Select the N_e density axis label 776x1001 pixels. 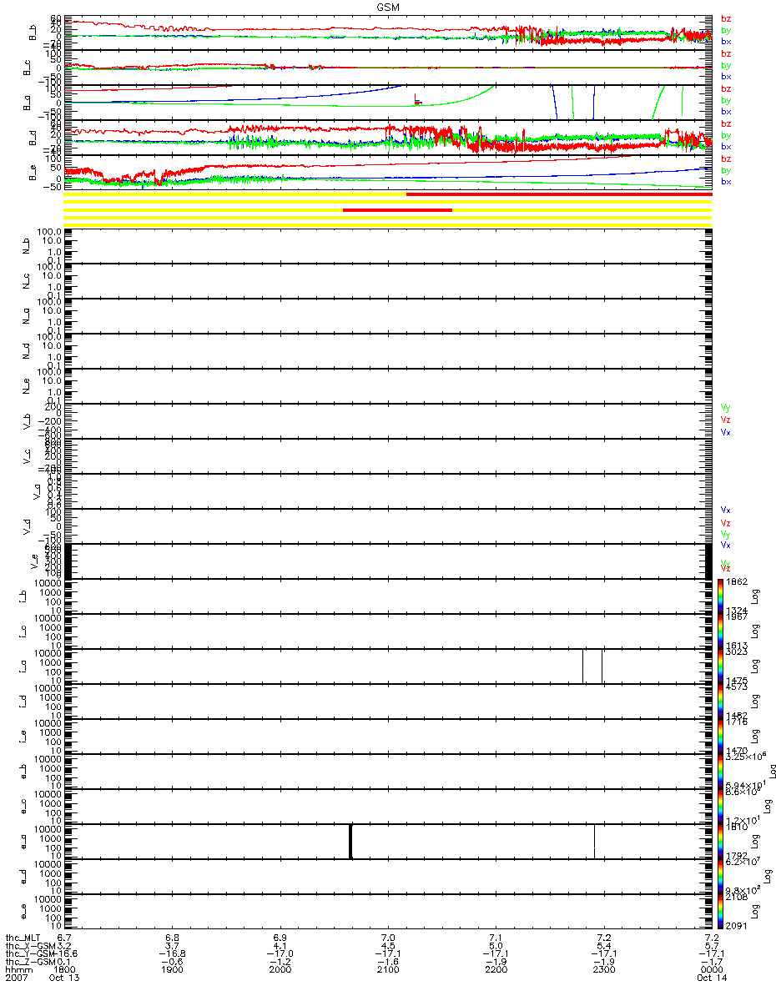tap(25, 386)
